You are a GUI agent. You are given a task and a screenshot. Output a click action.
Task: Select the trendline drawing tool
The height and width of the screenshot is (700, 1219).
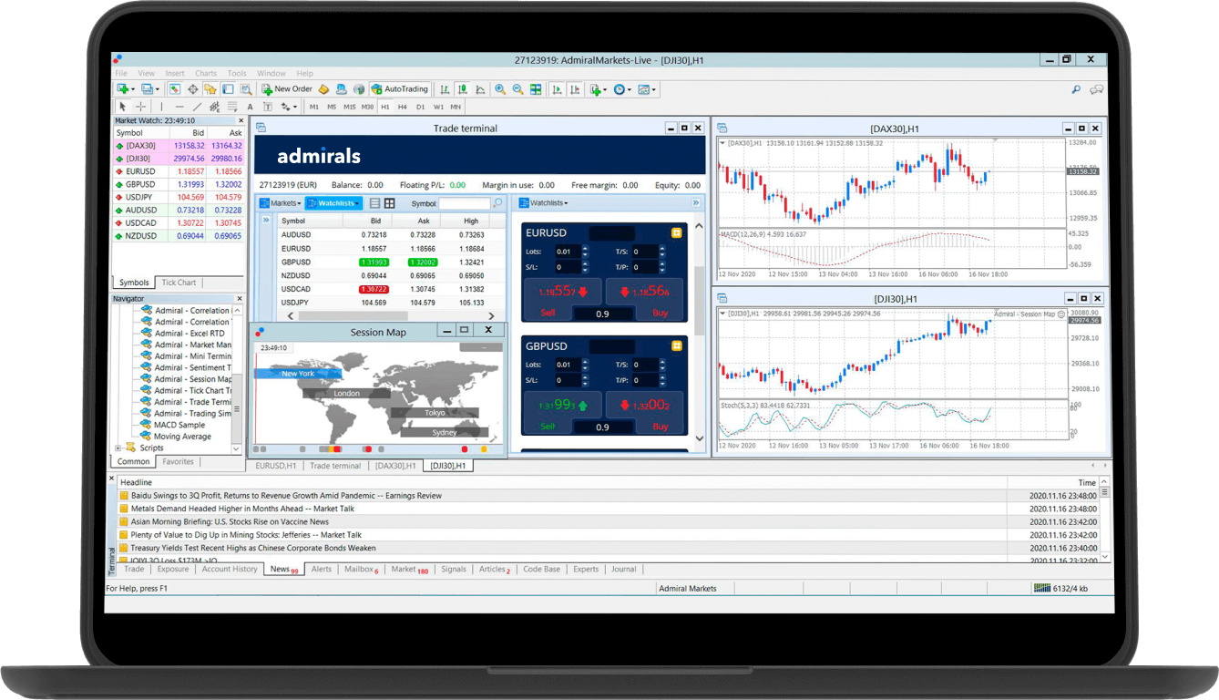(x=197, y=107)
